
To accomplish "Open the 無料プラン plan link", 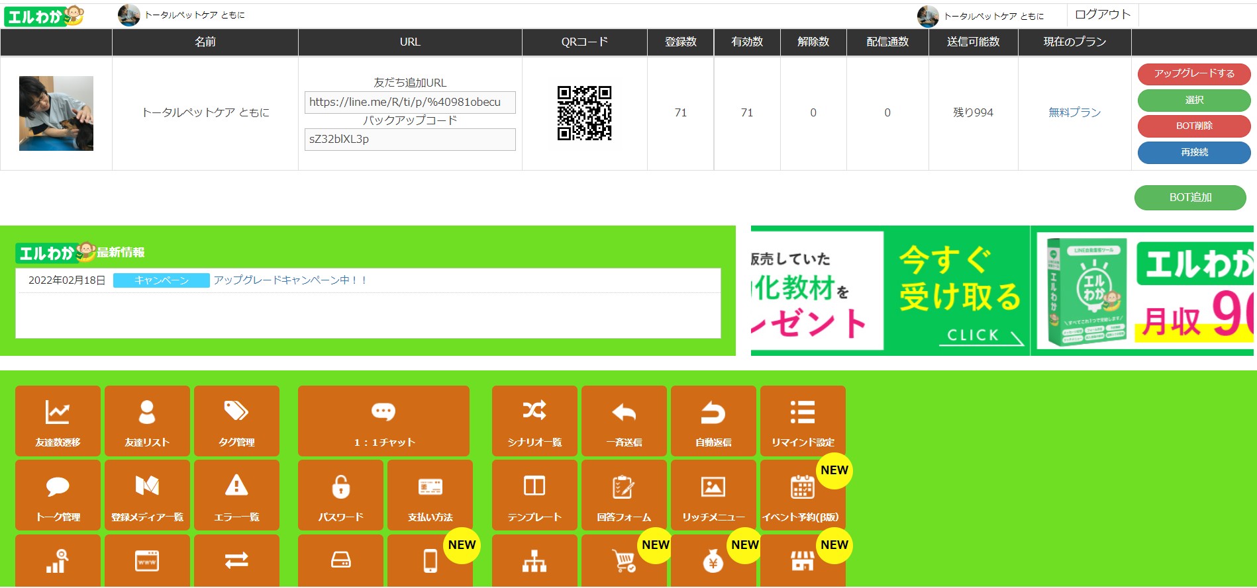I will 1074,112.
